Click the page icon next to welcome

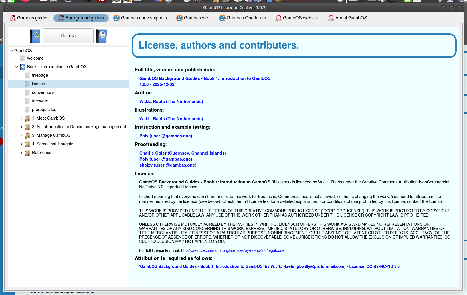click(x=23, y=58)
